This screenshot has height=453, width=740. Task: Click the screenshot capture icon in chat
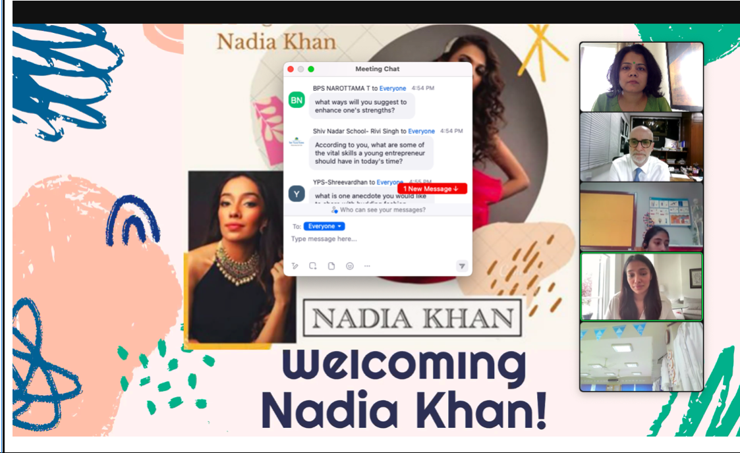312,266
